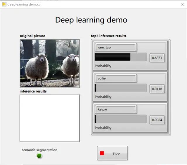Click the 0.0116 probability value box
Screen dimensions: 187x165
click(157, 89)
